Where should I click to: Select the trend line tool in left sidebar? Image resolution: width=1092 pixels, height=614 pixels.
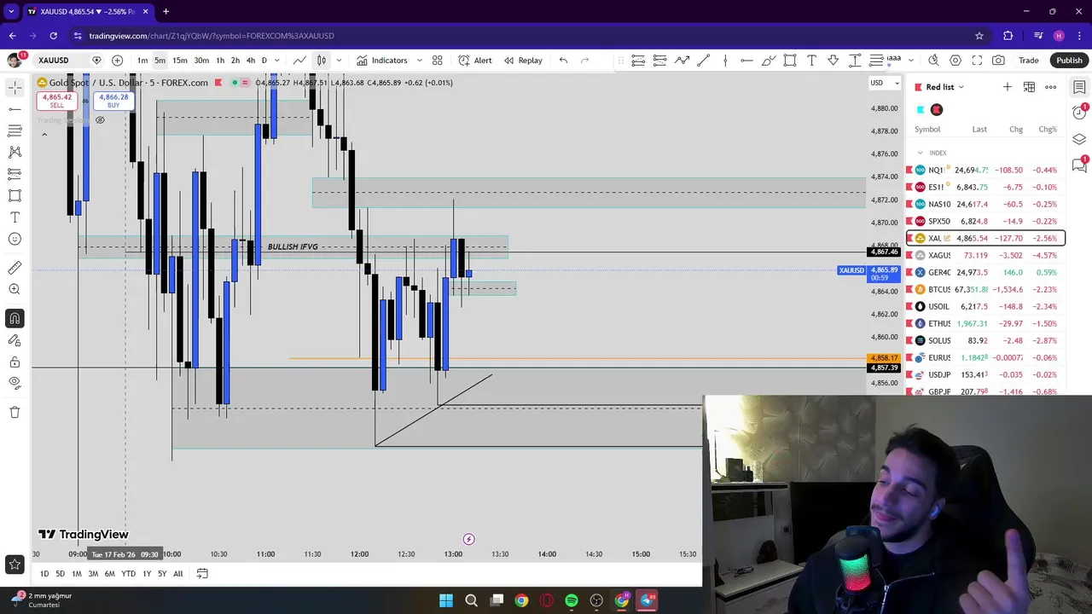[15, 109]
